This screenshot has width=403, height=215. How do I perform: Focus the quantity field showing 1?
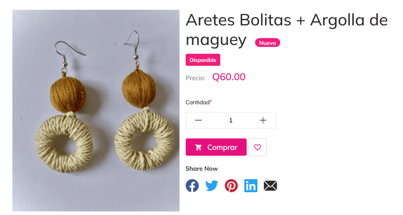point(231,120)
